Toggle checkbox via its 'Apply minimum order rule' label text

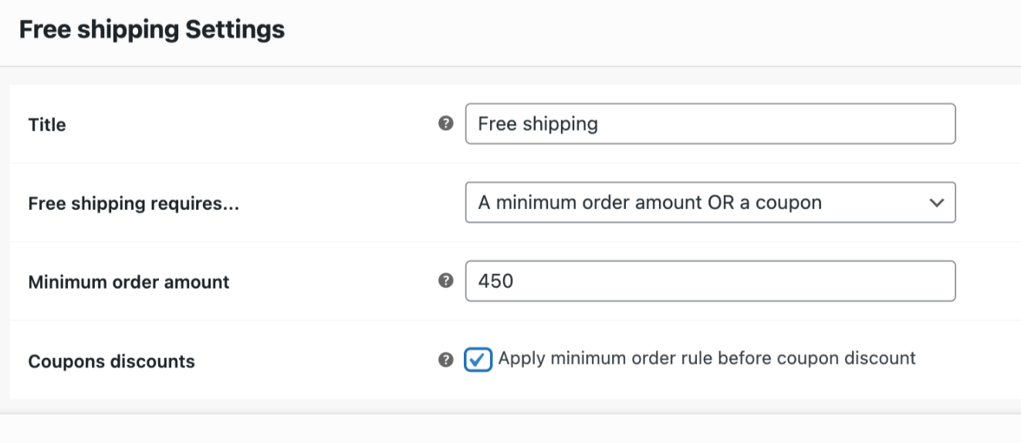click(707, 358)
